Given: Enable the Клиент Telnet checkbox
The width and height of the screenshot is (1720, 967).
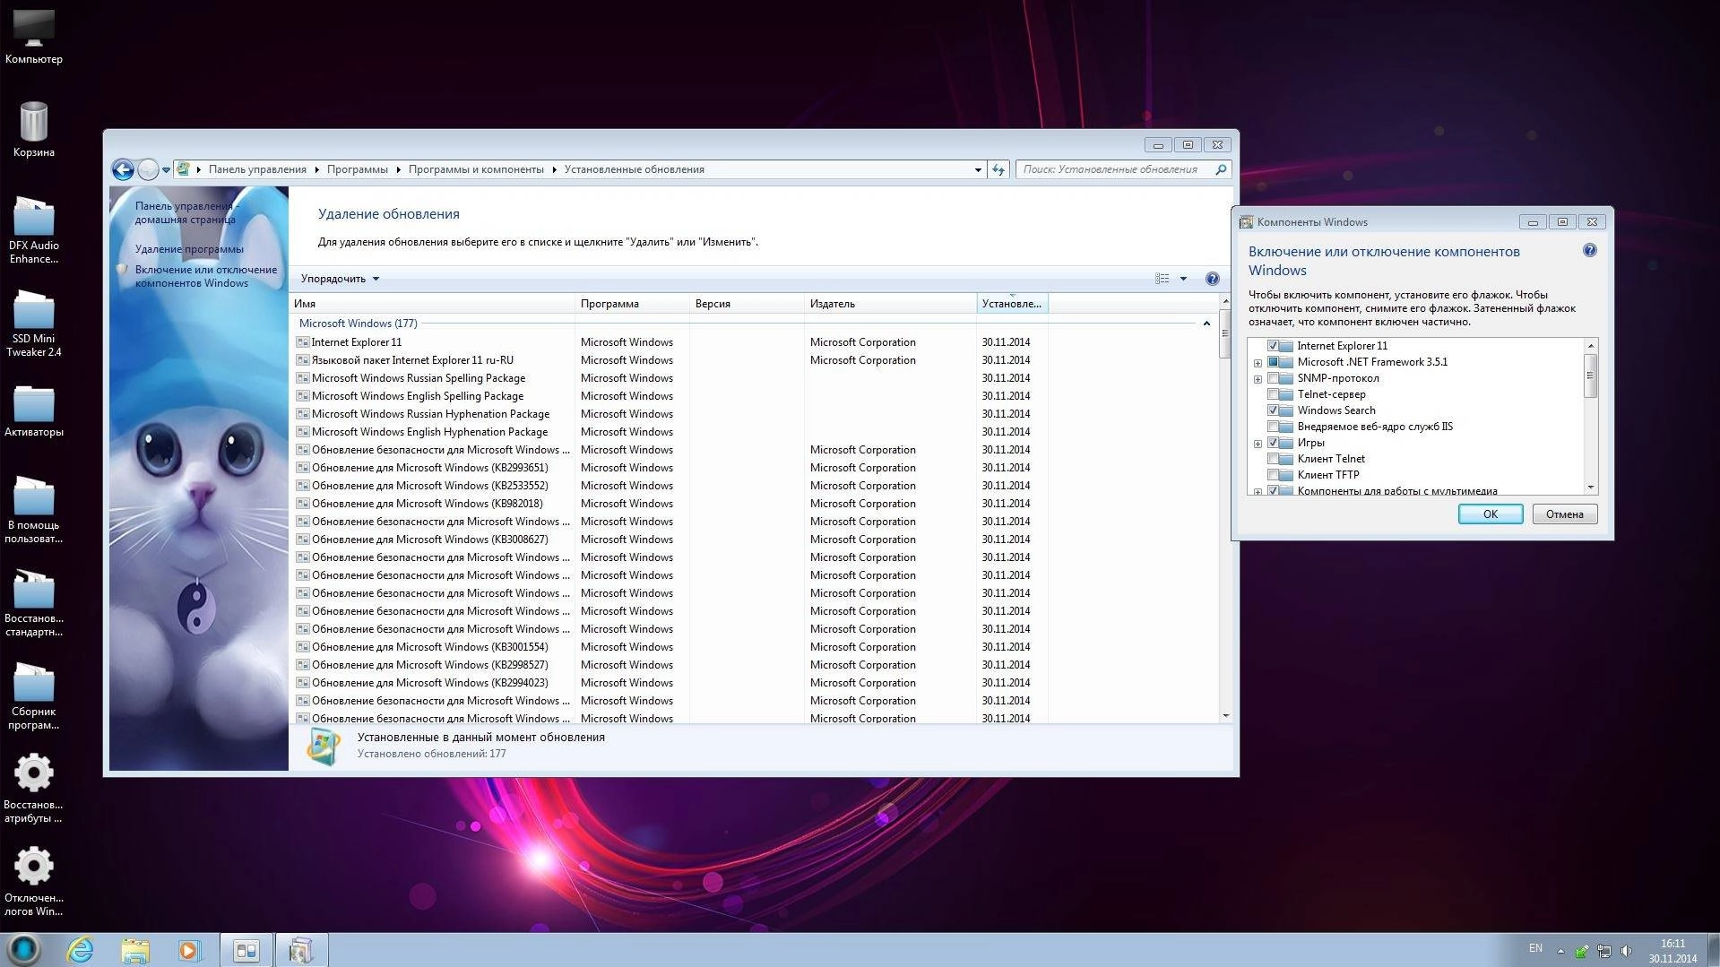Looking at the screenshot, I should coord(1273,459).
